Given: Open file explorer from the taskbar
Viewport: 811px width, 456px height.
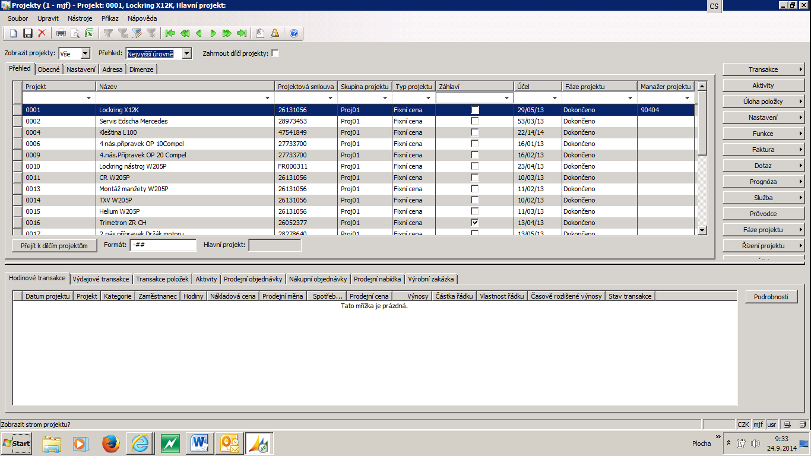Looking at the screenshot, I should tap(52, 444).
